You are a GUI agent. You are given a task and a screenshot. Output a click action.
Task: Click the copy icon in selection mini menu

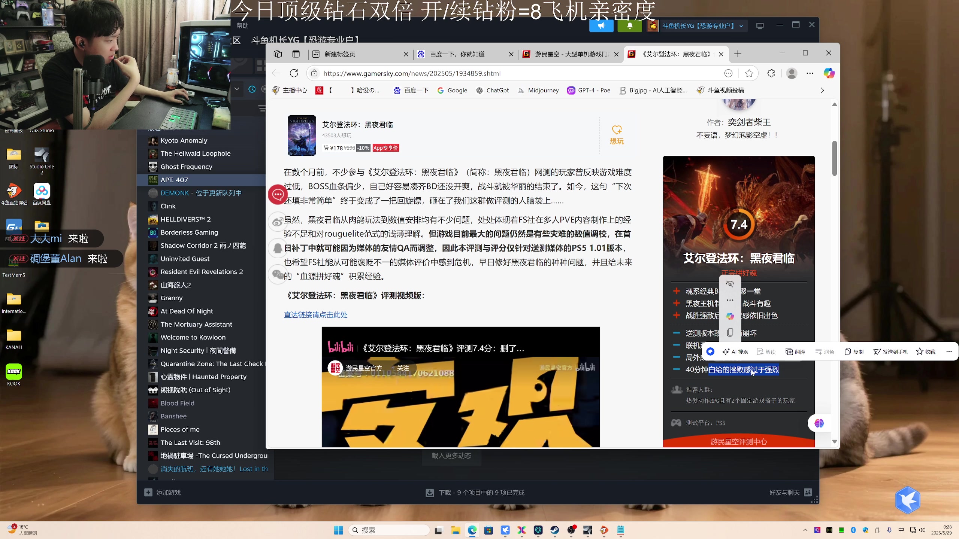730,332
